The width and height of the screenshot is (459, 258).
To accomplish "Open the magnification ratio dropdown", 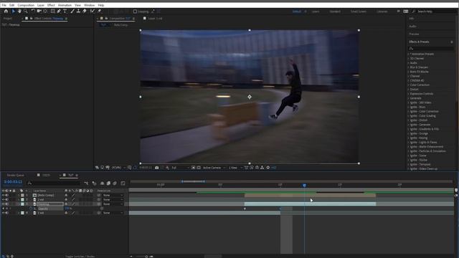I will point(118,168).
